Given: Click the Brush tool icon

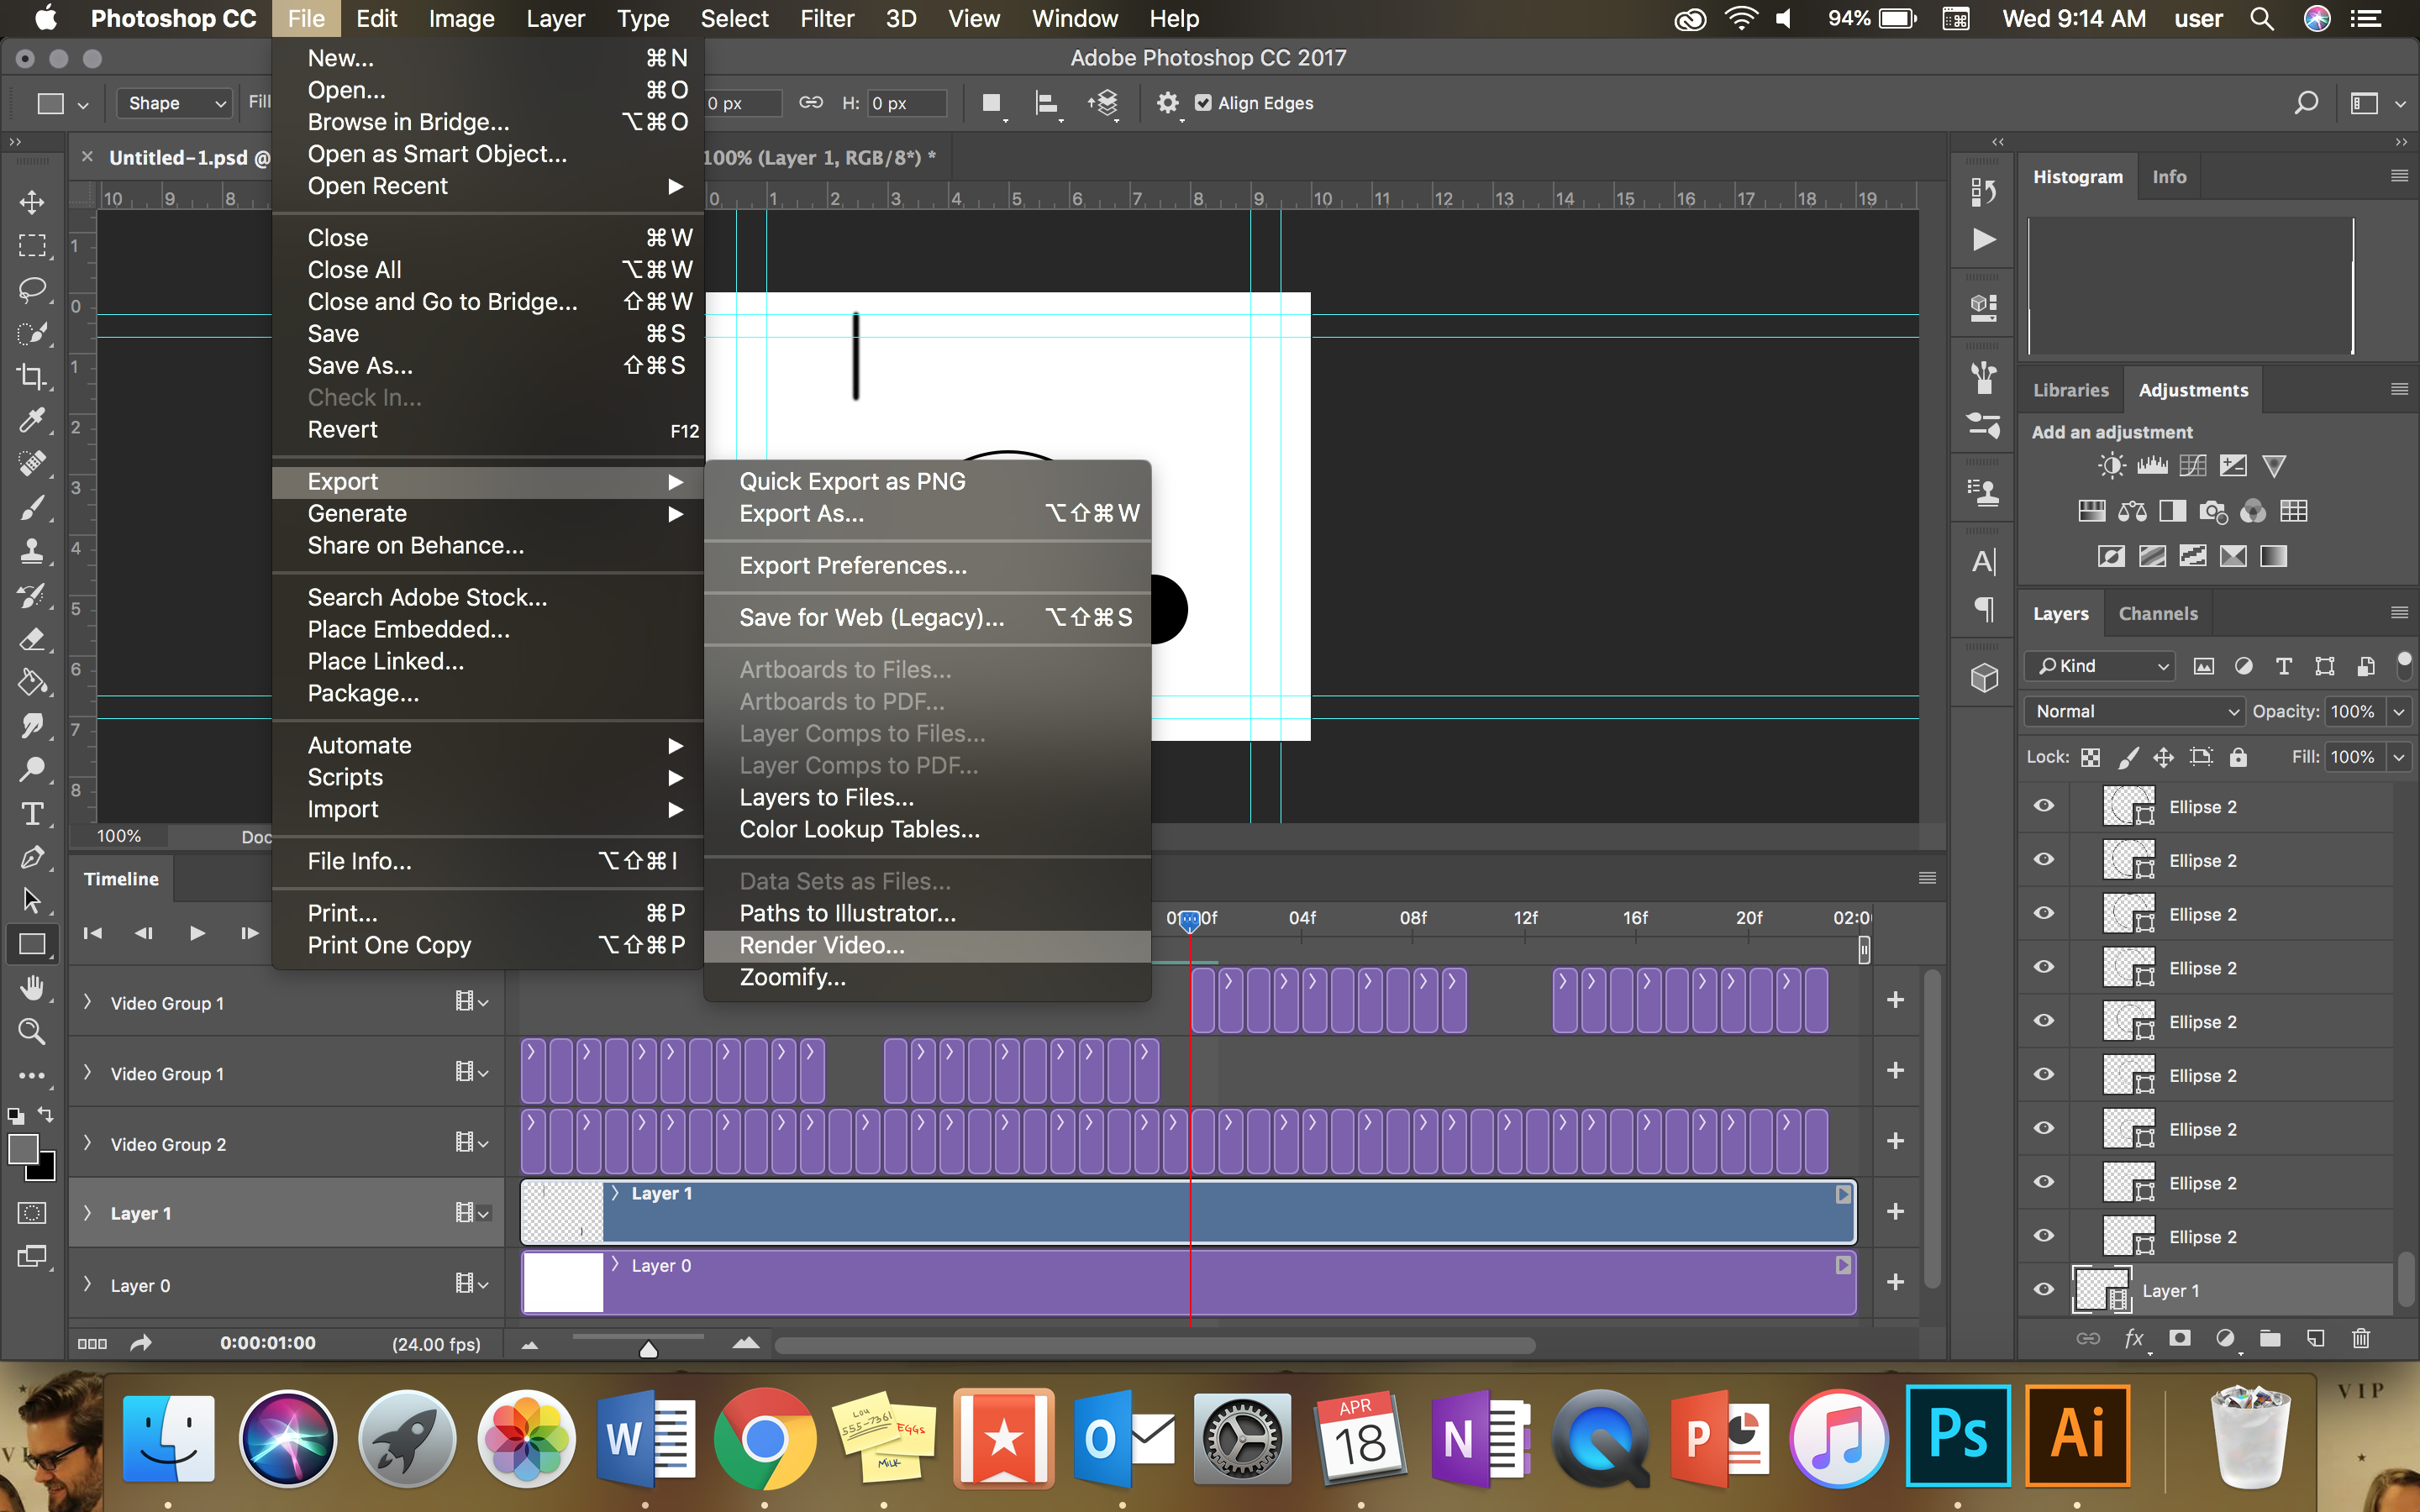Looking at the screenshot, I should pos(33,507).
